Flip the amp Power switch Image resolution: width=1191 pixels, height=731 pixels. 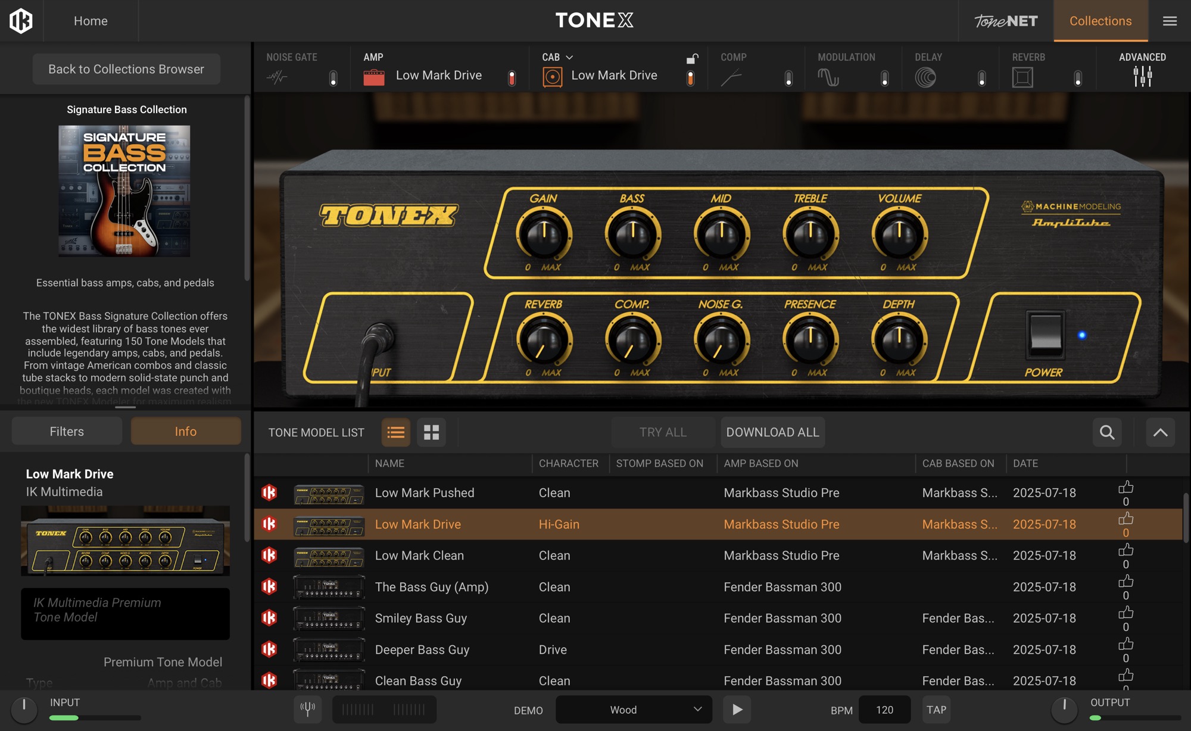pos(1046,334)
